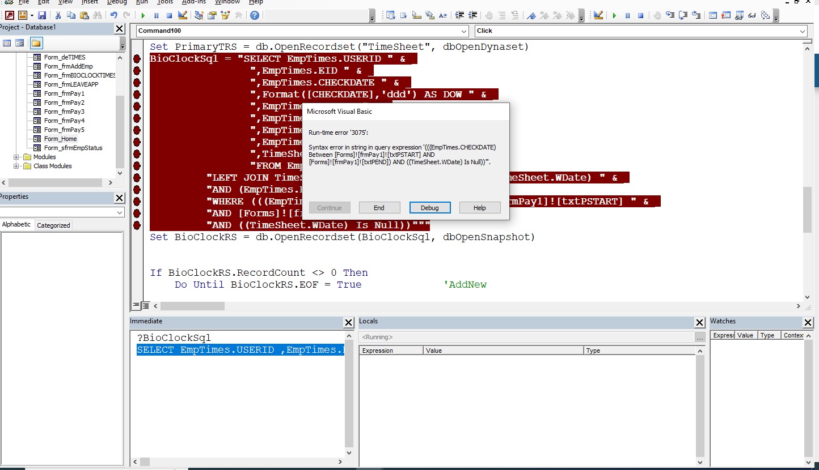819x470 pixels.
Task: Toggle breakpoint dot on the LEFT JOIN line
Action: (x=137, y=177)
